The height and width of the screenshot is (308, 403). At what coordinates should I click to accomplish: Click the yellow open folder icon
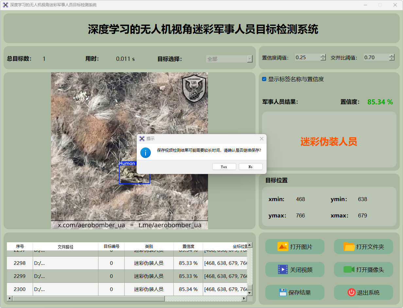point(349,247)
